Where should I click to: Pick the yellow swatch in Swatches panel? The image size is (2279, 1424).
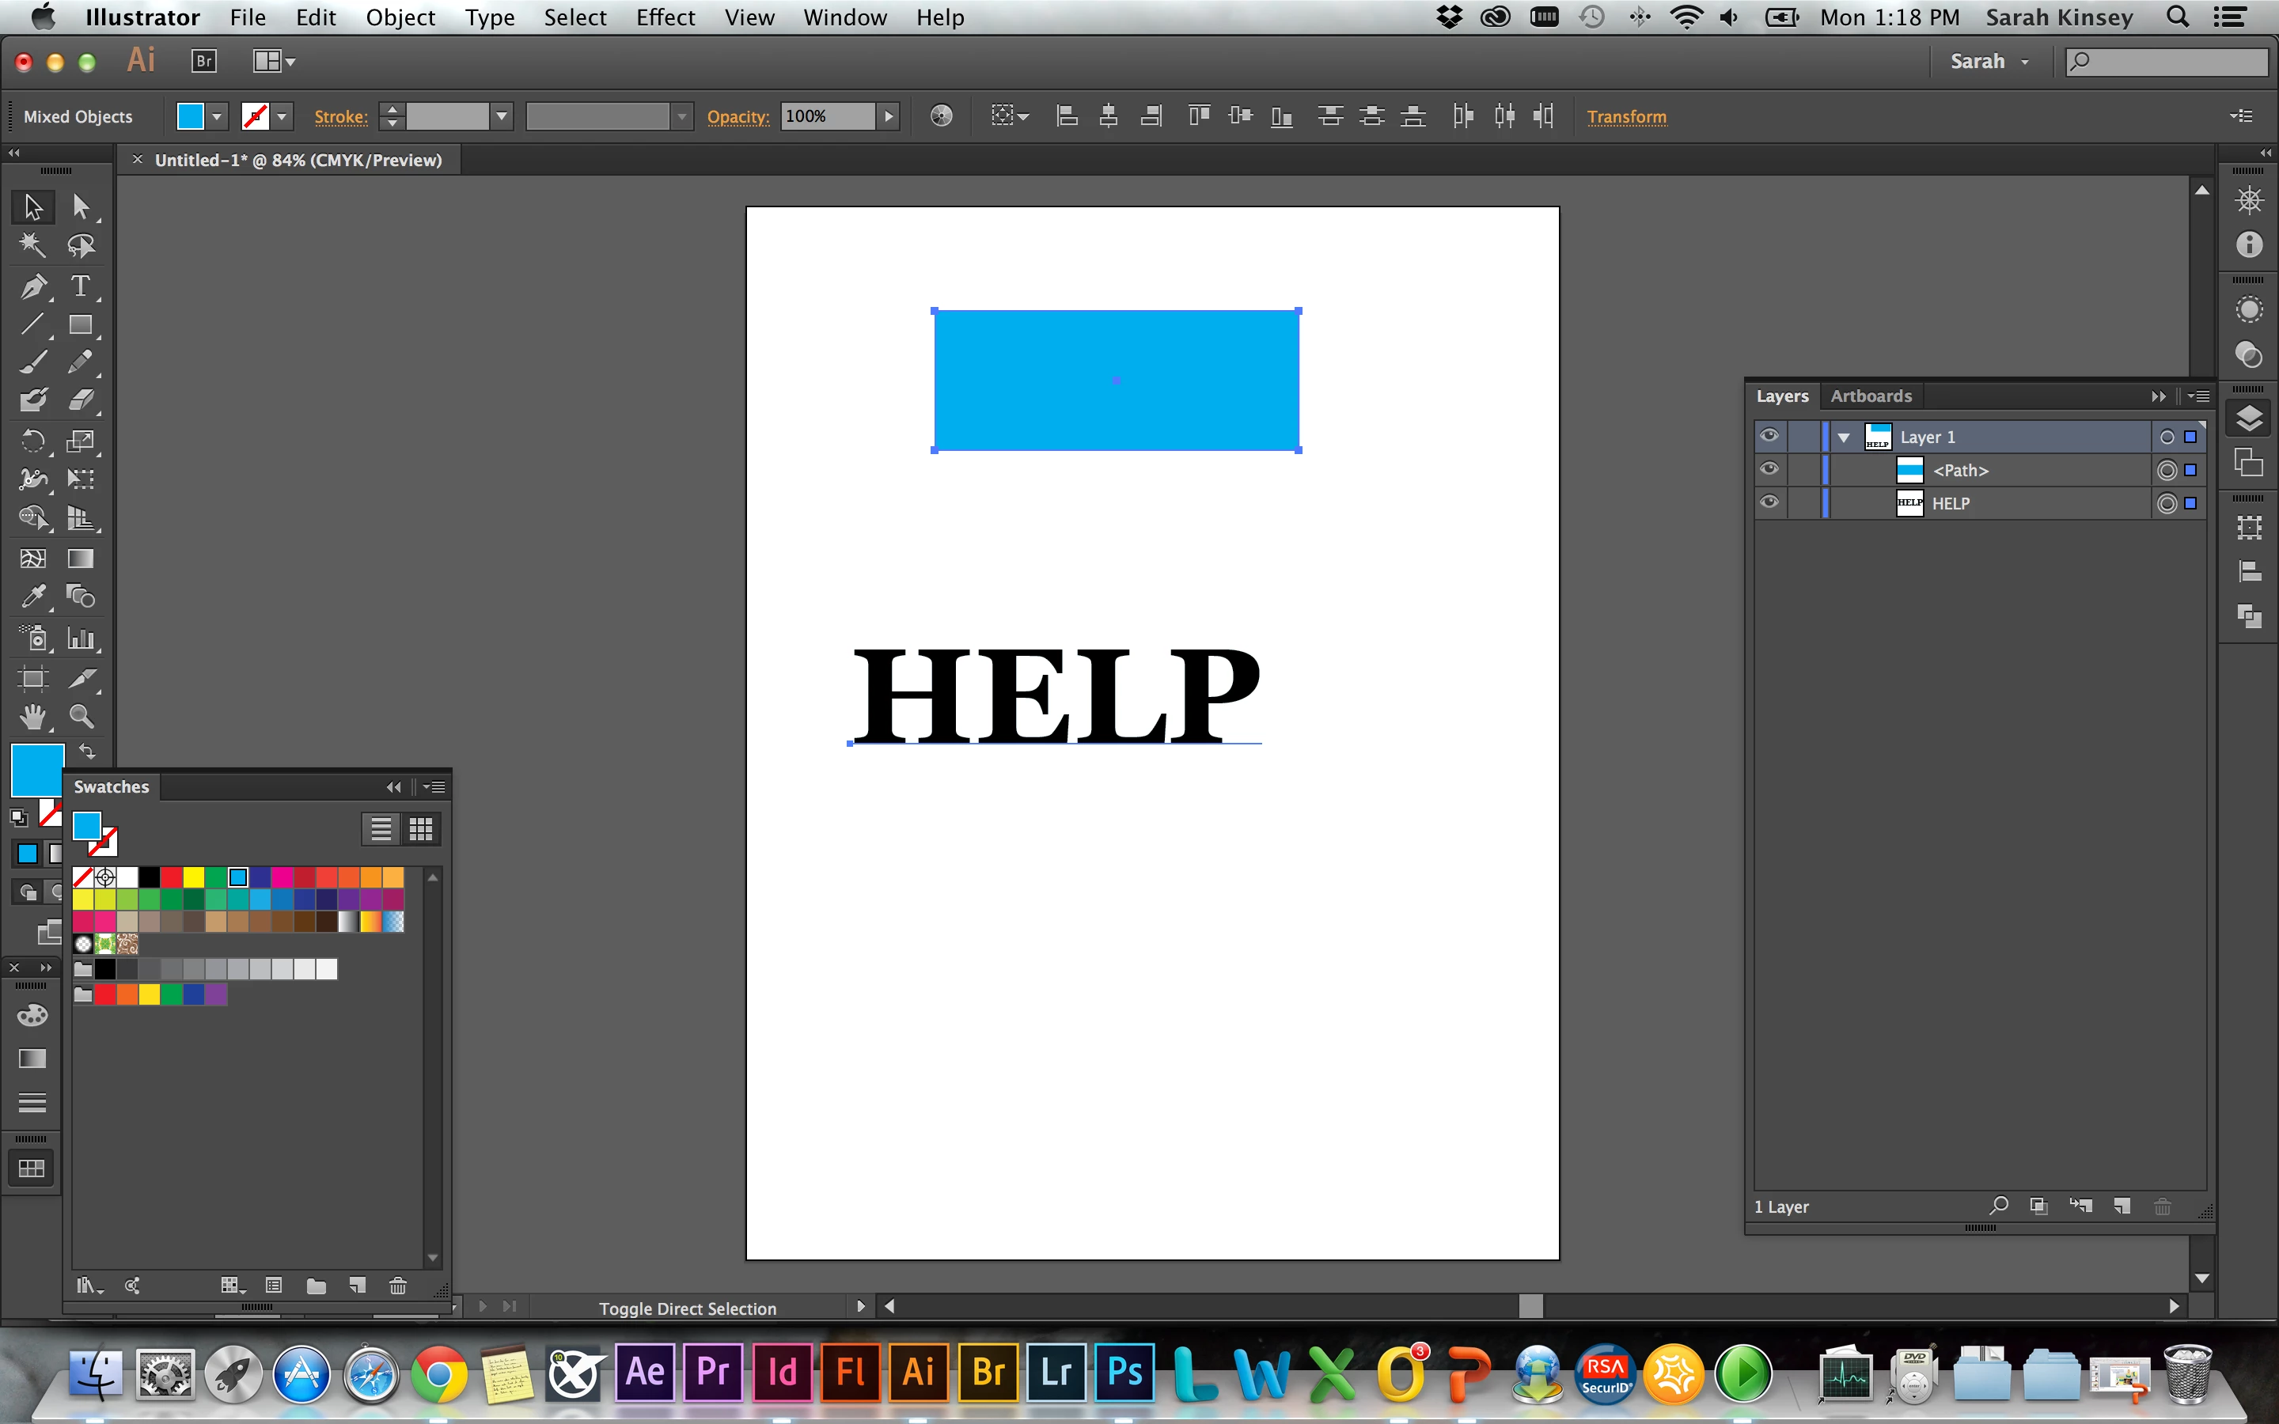point(193,878)
